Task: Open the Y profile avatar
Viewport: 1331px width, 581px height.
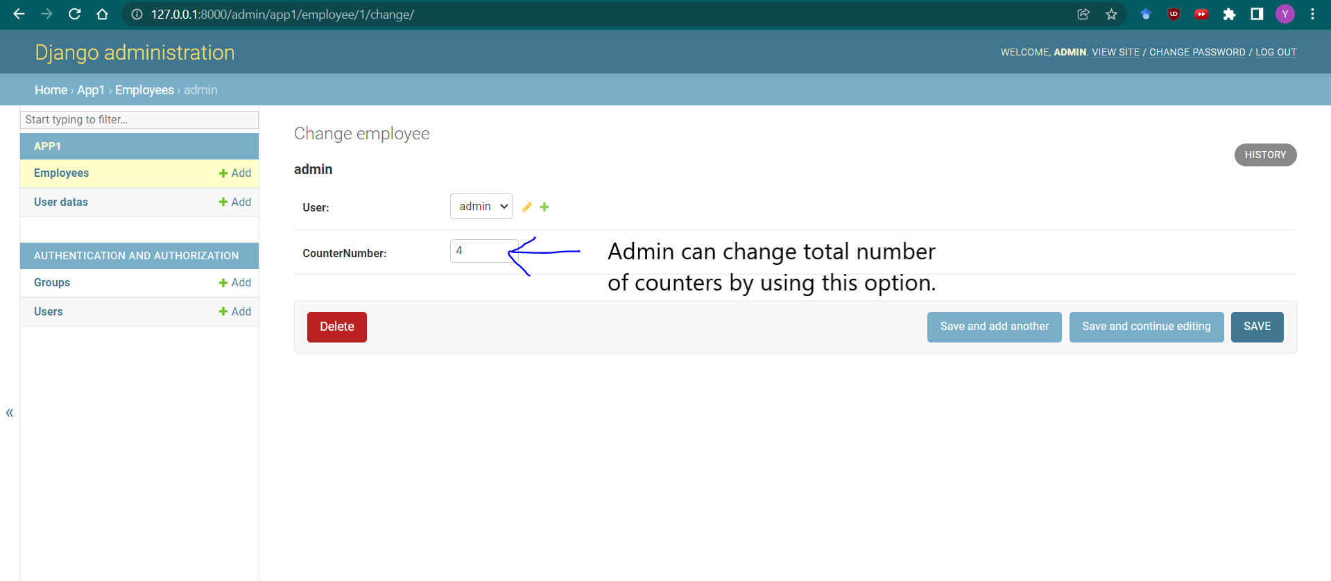Action: click(1285, 14)
